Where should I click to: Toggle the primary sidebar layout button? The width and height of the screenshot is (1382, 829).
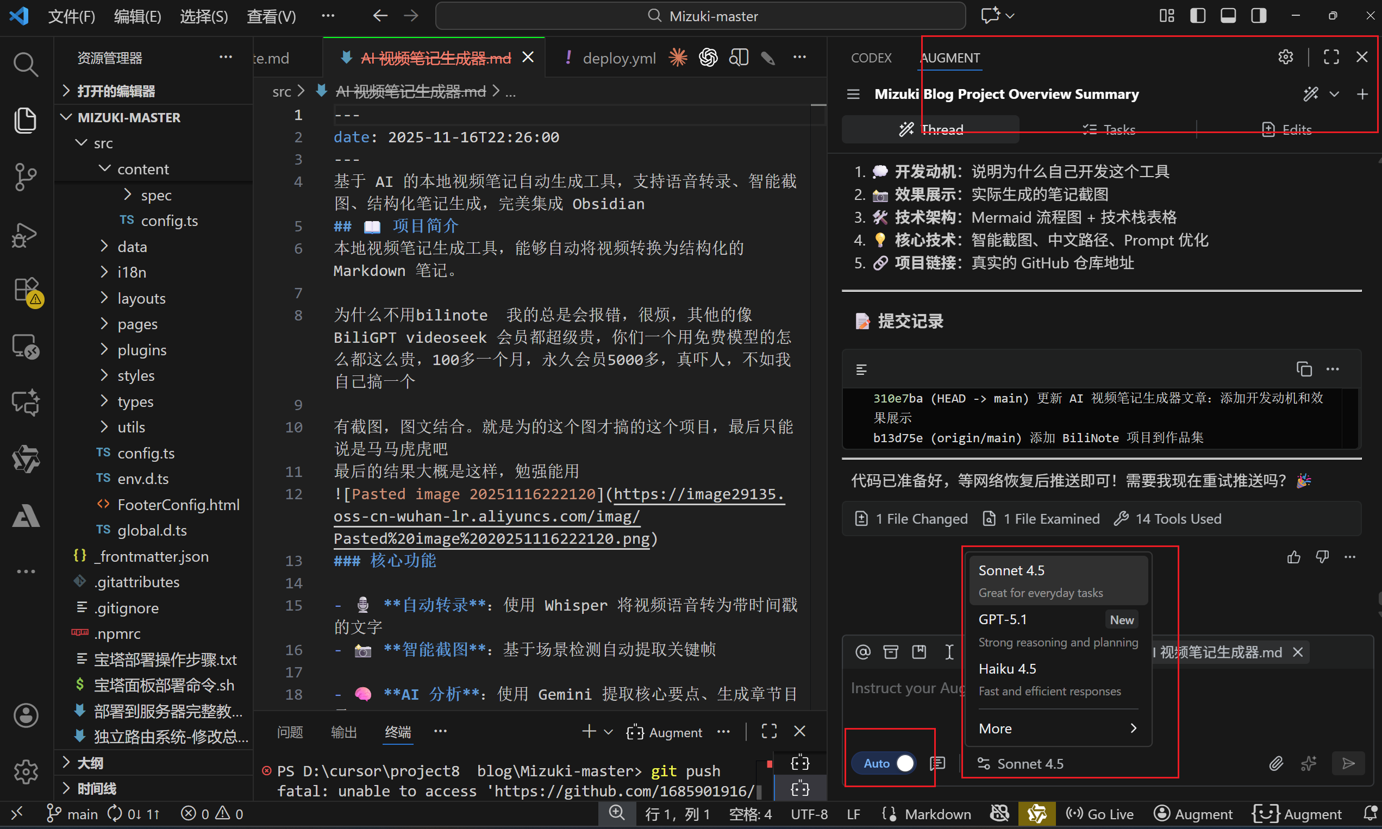click(x=1197, y=16)
